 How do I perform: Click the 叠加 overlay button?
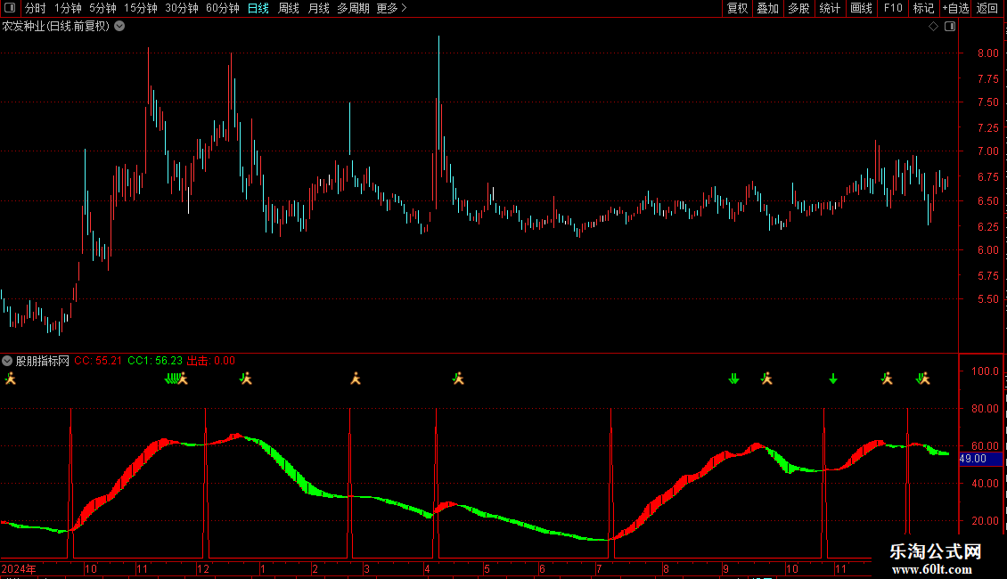[x=767, y=8]
